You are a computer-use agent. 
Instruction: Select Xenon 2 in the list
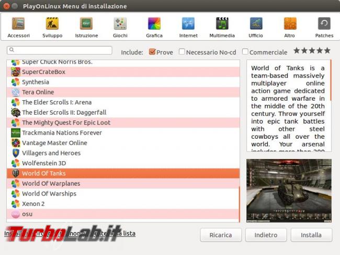click(123, 204)
